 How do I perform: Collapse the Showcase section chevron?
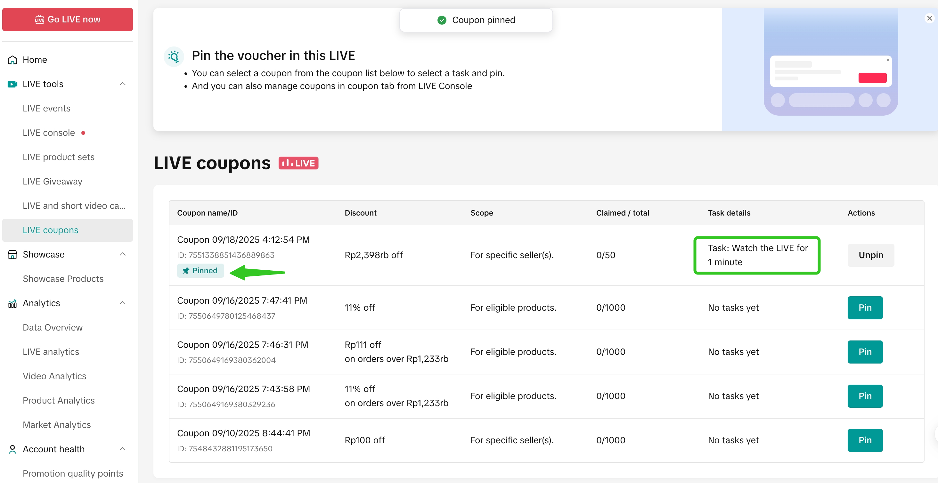pyautogui.click(x=123, y=255)
